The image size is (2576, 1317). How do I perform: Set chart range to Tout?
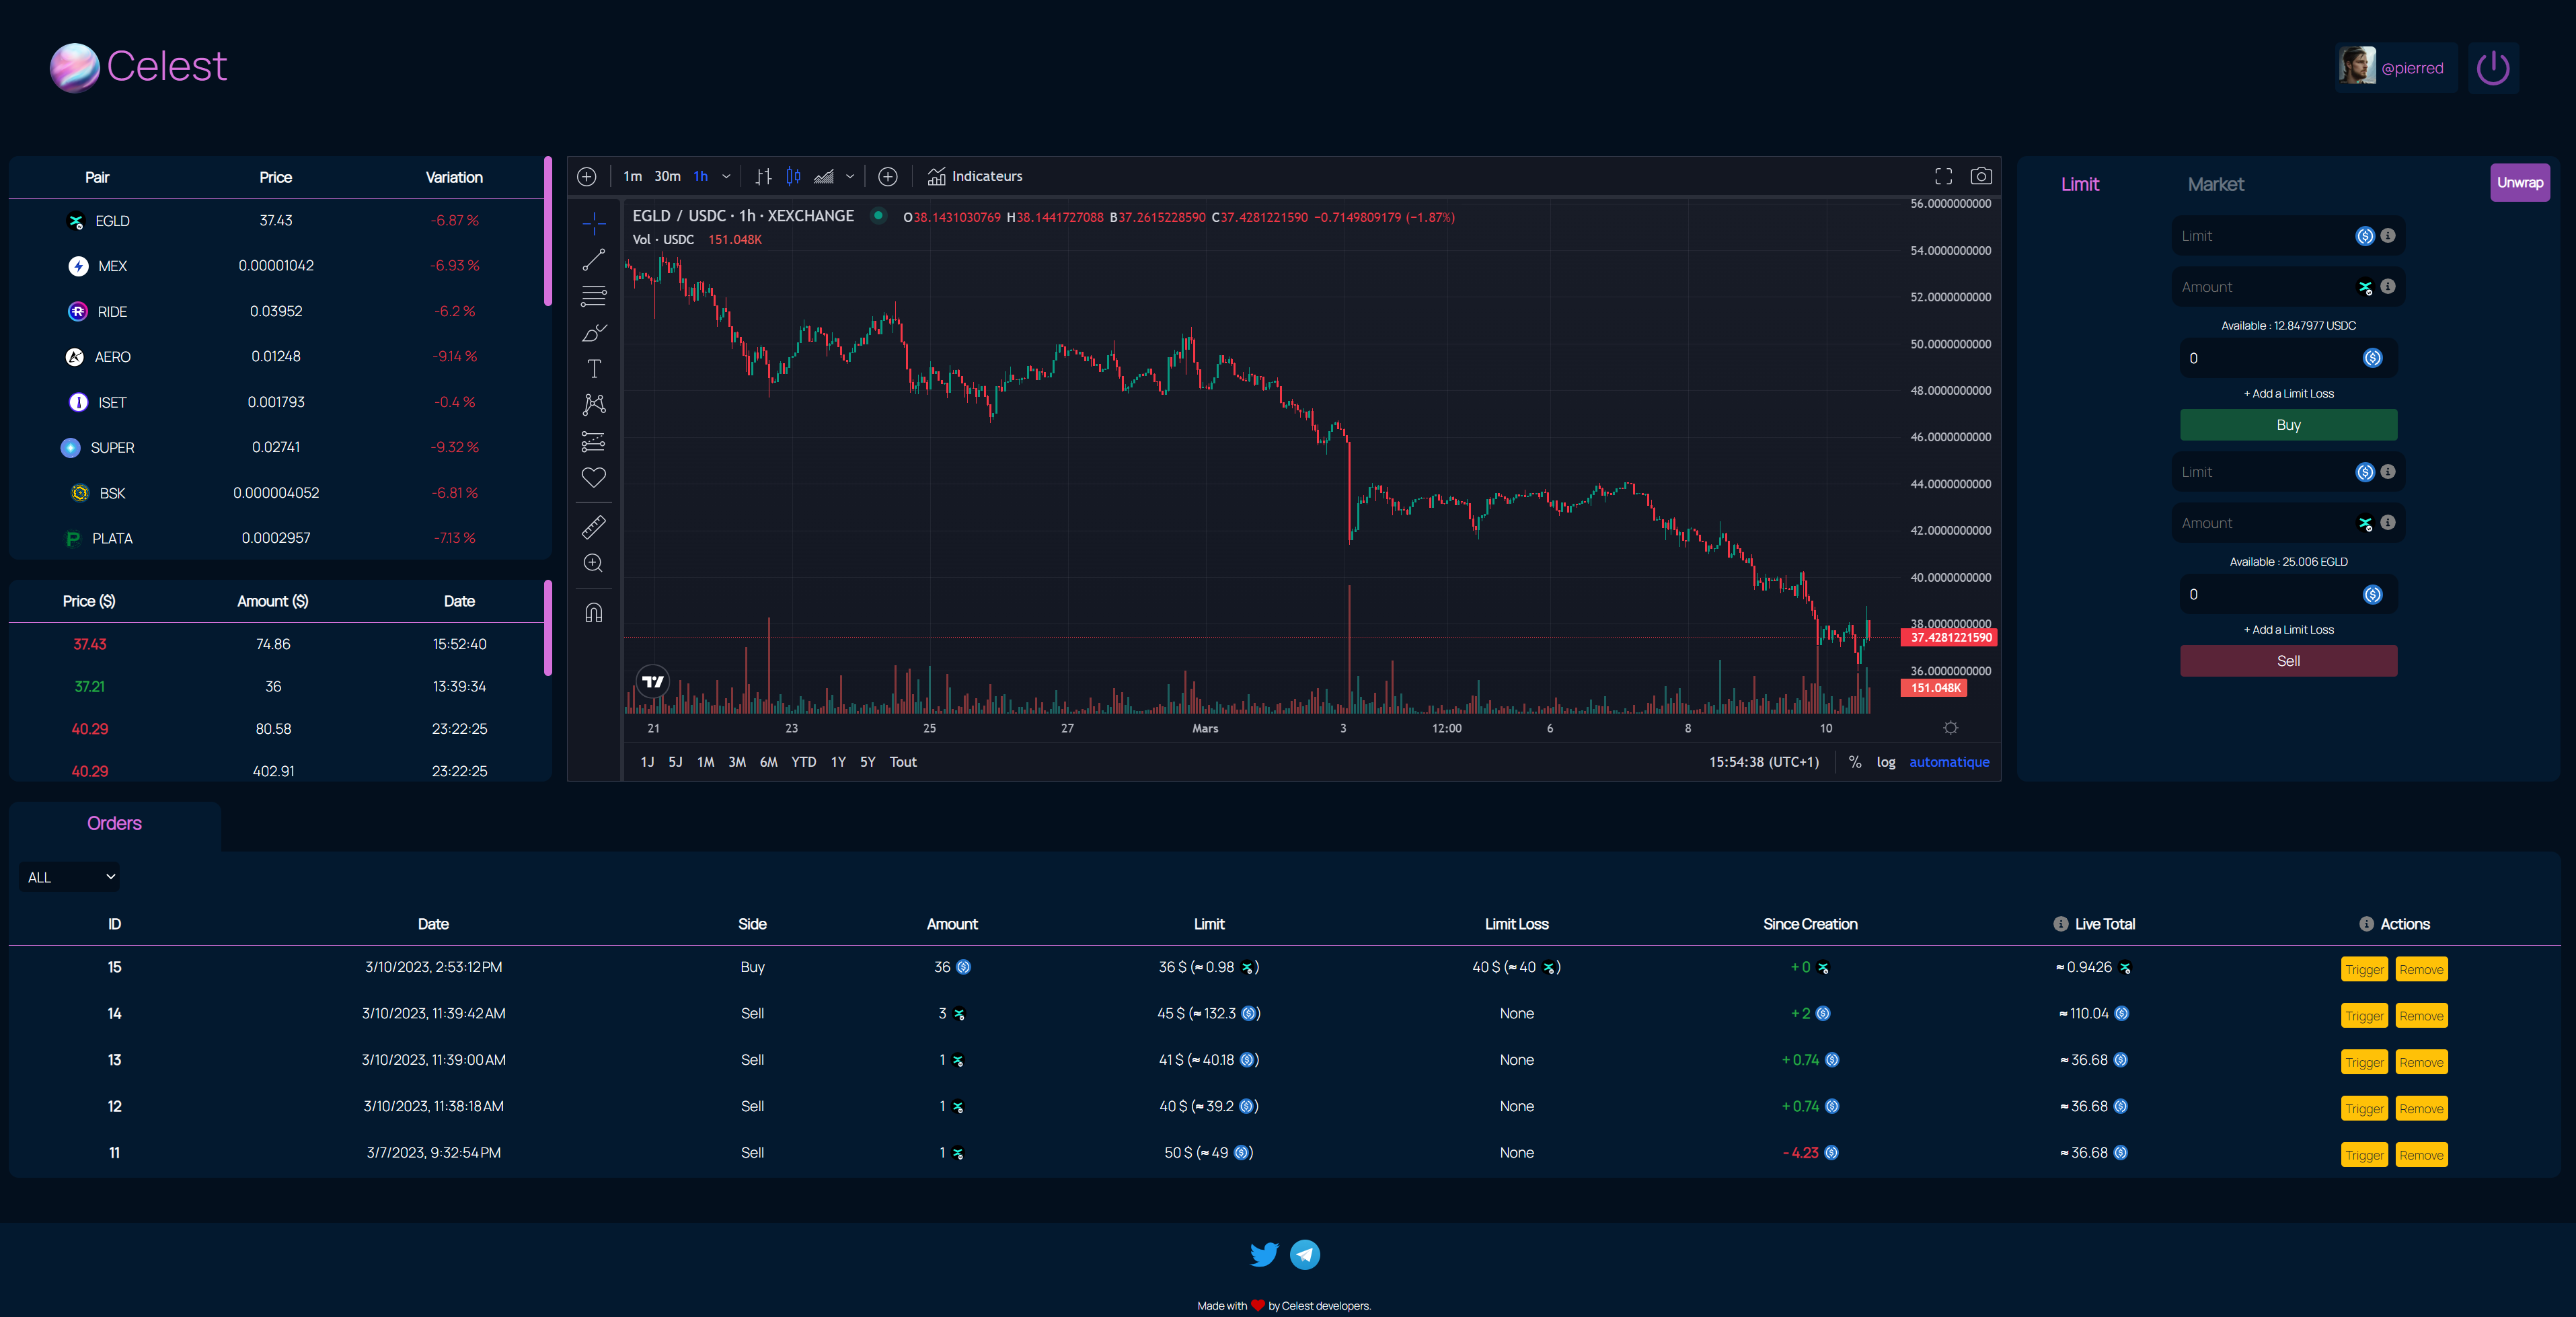pyautogui.click(x=903, y=762)
